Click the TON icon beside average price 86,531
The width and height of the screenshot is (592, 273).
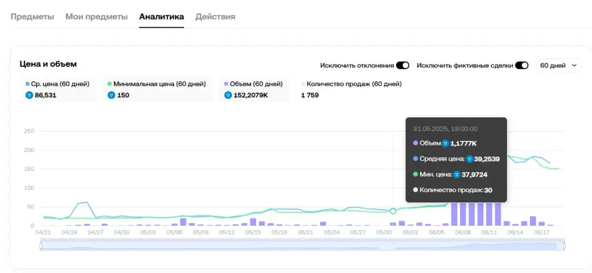29,95
